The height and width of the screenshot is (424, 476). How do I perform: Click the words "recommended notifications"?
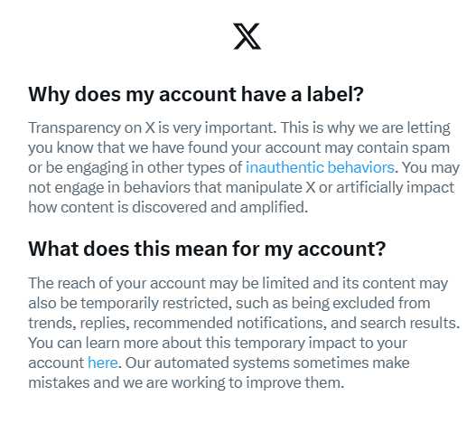point(228,323)
